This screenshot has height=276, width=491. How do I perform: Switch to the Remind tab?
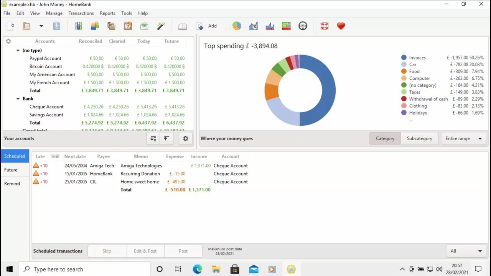[15, 184]
